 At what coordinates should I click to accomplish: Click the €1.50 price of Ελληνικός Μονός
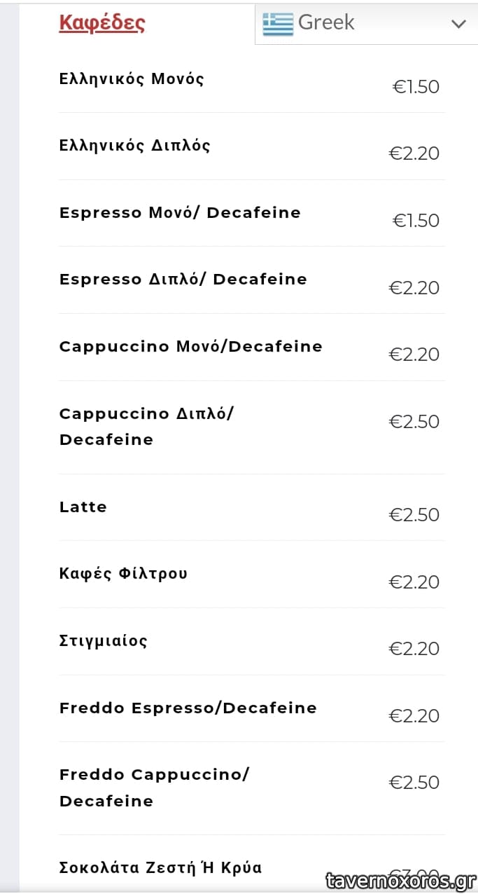click(x=416, y=87)
